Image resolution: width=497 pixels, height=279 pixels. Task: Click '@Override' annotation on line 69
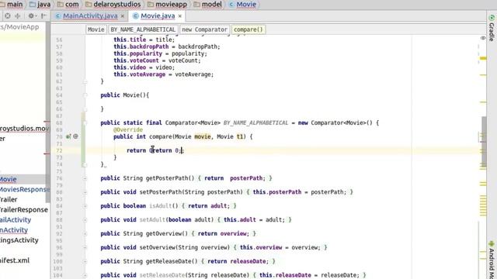tap(128, 130)
